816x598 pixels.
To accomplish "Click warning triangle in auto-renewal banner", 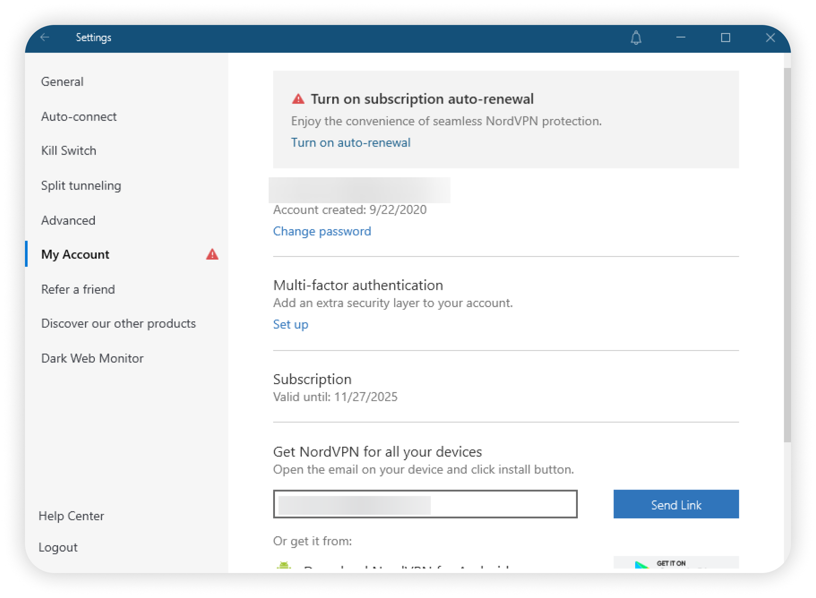I will coord(298,99).
